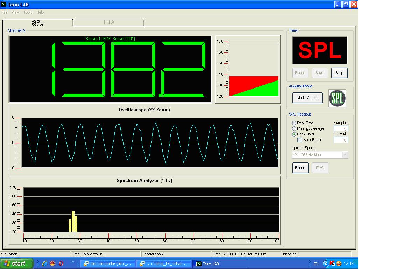This screenshot has height=280, width=420.
Task: Click the Term-LAB title bar app icon
Action: [3, 4]
